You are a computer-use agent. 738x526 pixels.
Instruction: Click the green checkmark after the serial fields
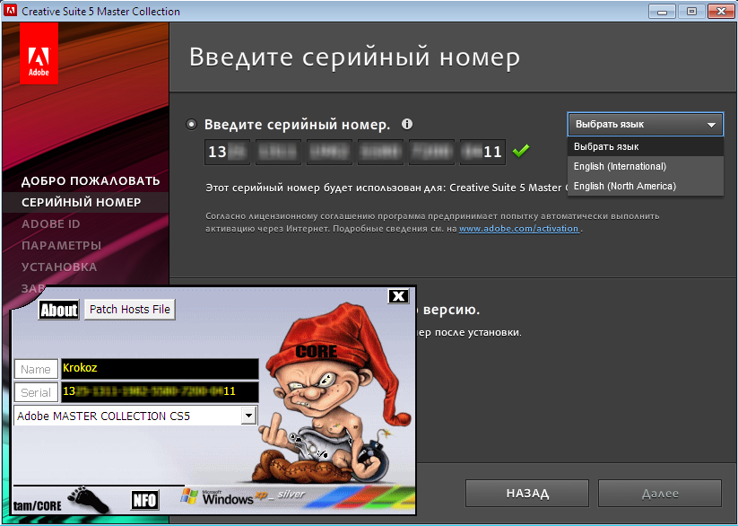520,151
